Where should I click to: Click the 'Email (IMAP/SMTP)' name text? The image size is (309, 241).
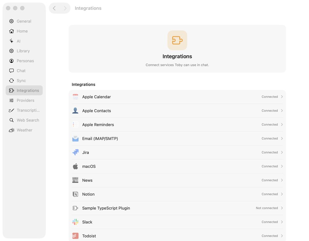coord(100,139)
